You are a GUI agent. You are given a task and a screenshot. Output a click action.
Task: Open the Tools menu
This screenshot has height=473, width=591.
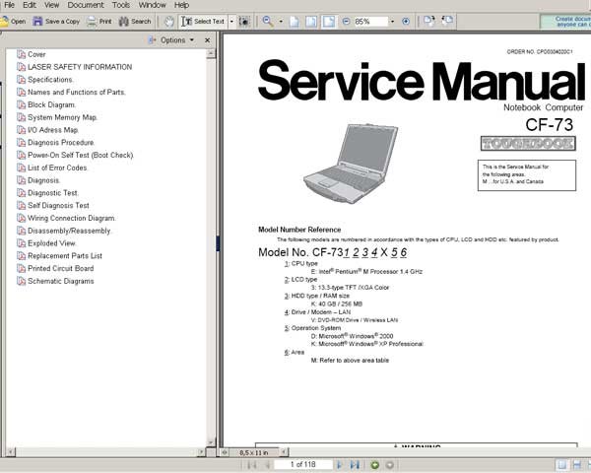[x=121, y=5]
